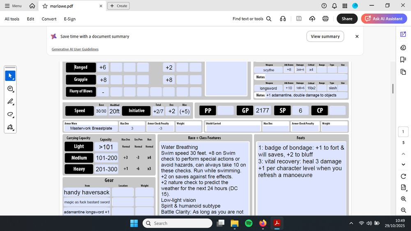Open the Comments panel icon
Image resolution: width=411 pixels, height=231 pixels.
coord(403,47)
